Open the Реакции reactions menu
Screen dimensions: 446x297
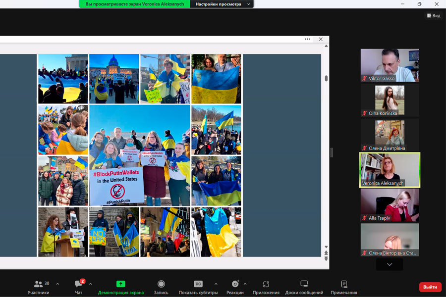point(235,287)
